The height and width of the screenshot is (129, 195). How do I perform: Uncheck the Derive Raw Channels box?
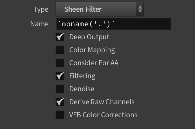click(x=60, y=102)
